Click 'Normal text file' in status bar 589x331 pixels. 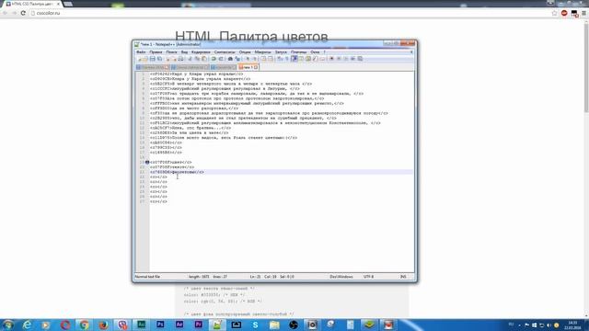click(x=147, y=277)
